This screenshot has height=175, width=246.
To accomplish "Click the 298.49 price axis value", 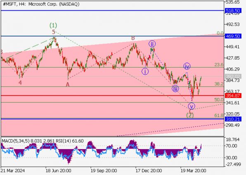I will pos(232,125).
